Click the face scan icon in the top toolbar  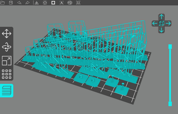78,3
